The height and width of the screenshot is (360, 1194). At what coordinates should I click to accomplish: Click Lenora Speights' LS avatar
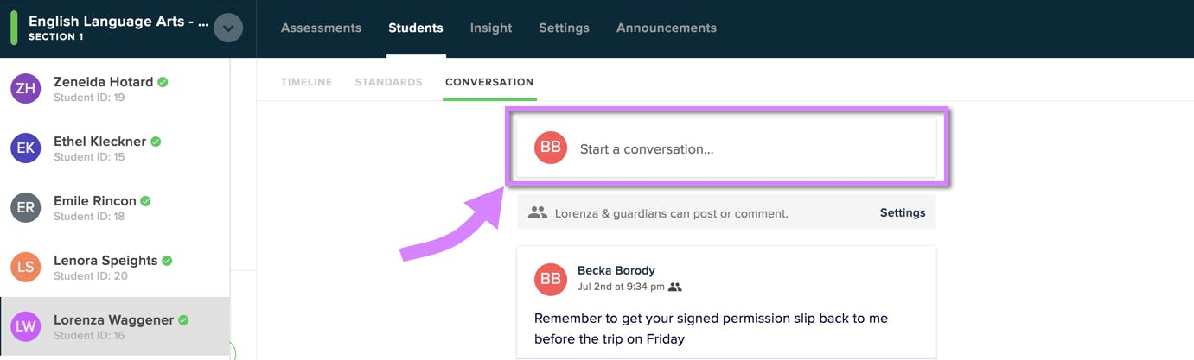26,267
